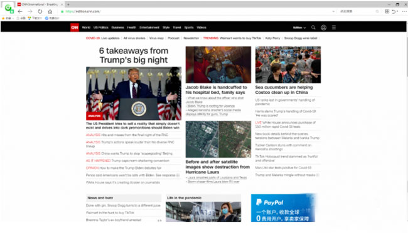Image resolution: width=408 pixels, height=233 pixels.
Task: Click the Trump podium photo
Action: (134, 93)
